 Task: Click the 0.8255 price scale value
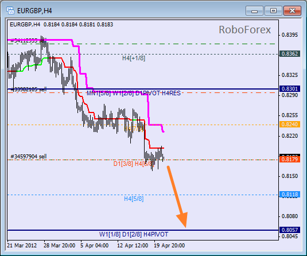290,115
